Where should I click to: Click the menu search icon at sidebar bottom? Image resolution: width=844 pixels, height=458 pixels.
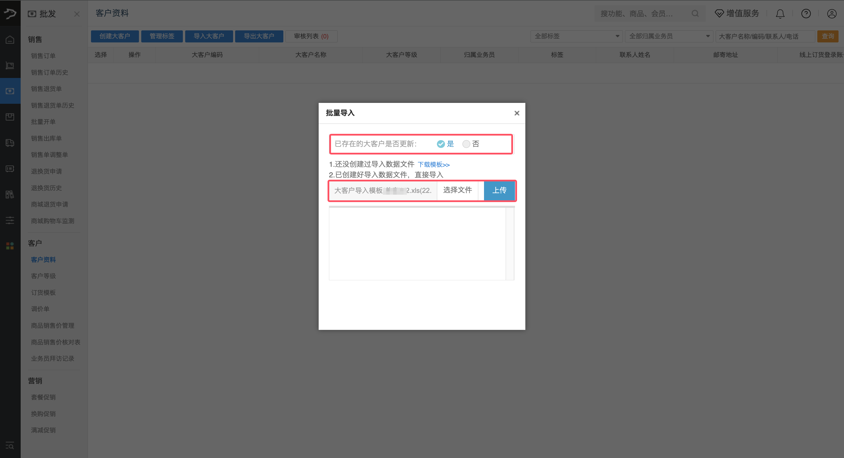click(10, 446)
